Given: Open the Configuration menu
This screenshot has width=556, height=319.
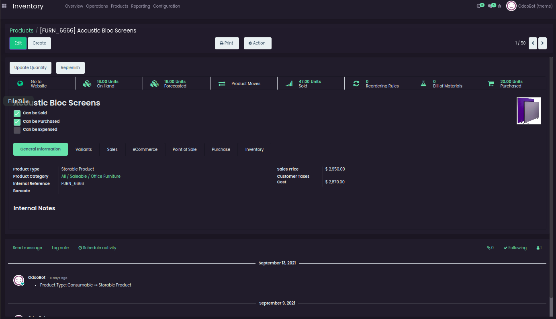Looking at the screenshot, I should click(x=166, y=6).
